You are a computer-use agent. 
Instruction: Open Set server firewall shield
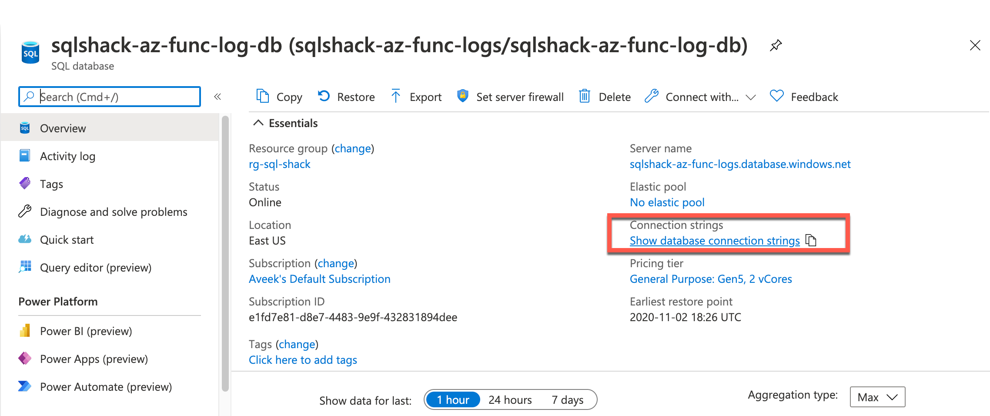(462, 96)
